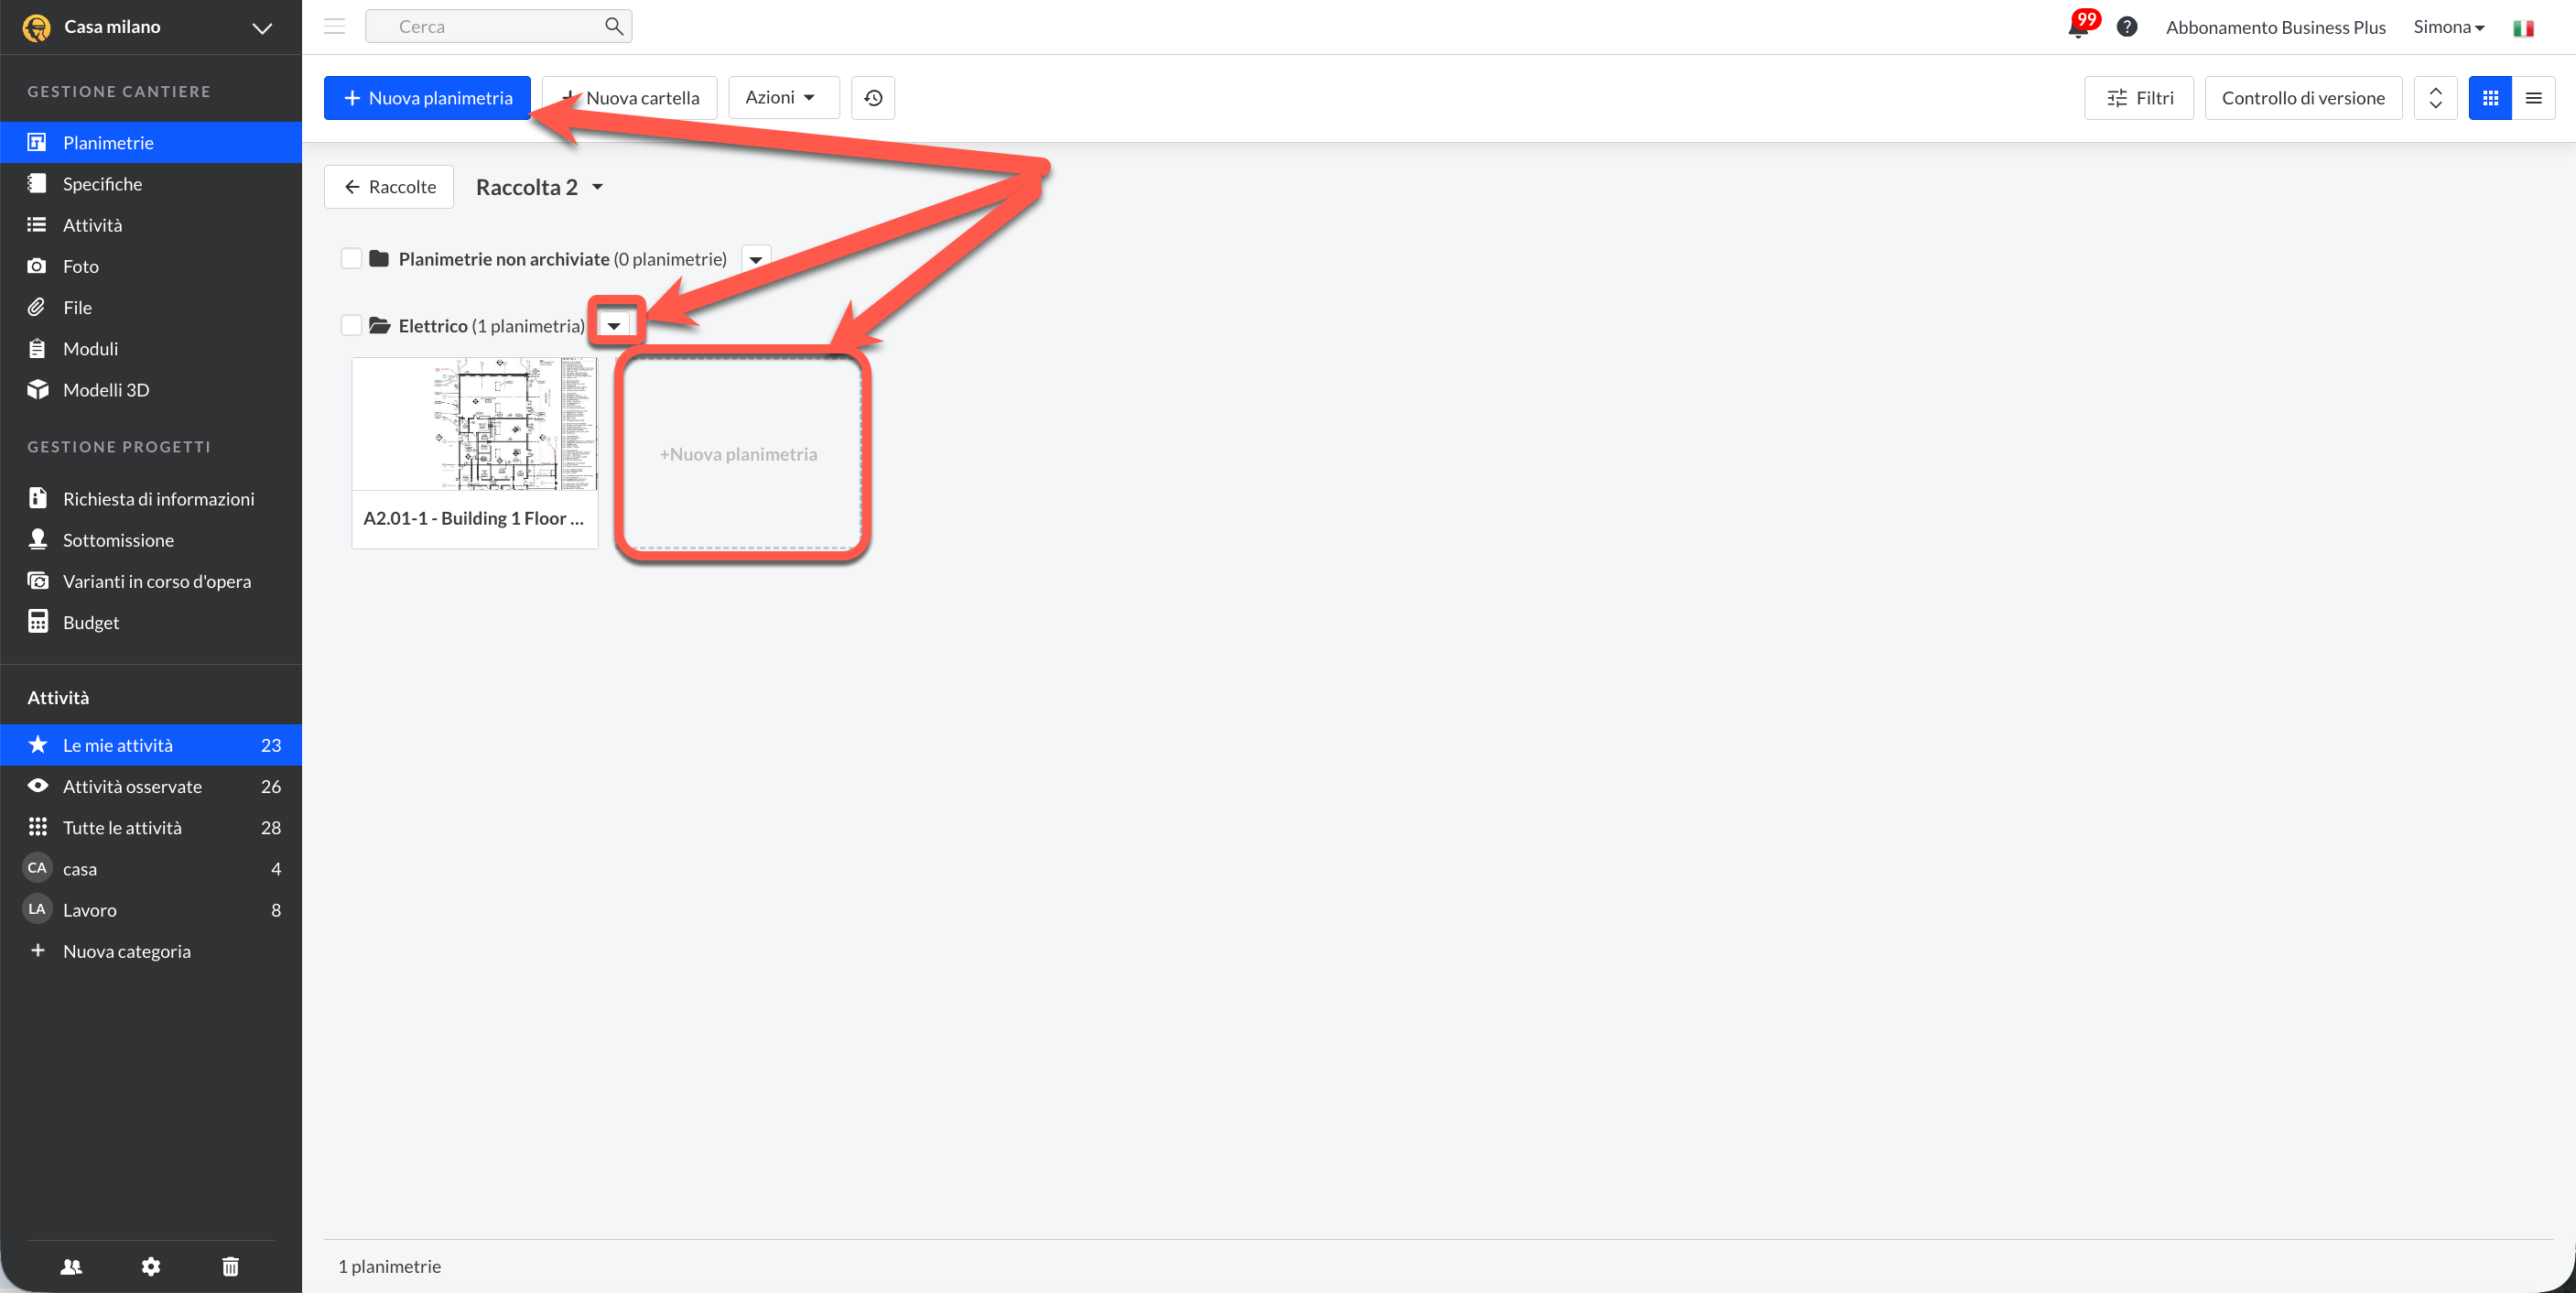The height and width of the screenshot is (1293, 2576).
Task: Click the Nuova planimetria blue button
Action: (427, 98)
